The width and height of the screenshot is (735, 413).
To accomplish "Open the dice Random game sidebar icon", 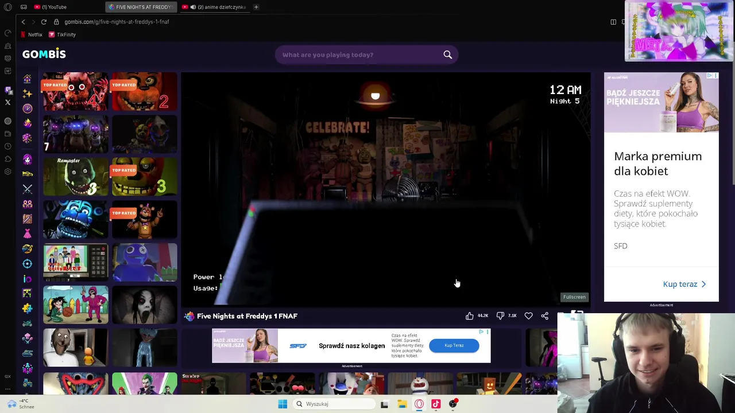I will coord(27,138).
